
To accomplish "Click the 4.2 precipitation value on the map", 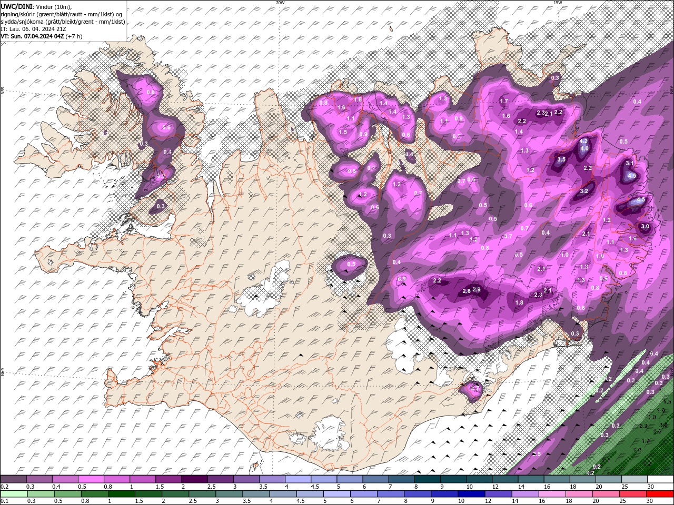I will tap(583, 142).
